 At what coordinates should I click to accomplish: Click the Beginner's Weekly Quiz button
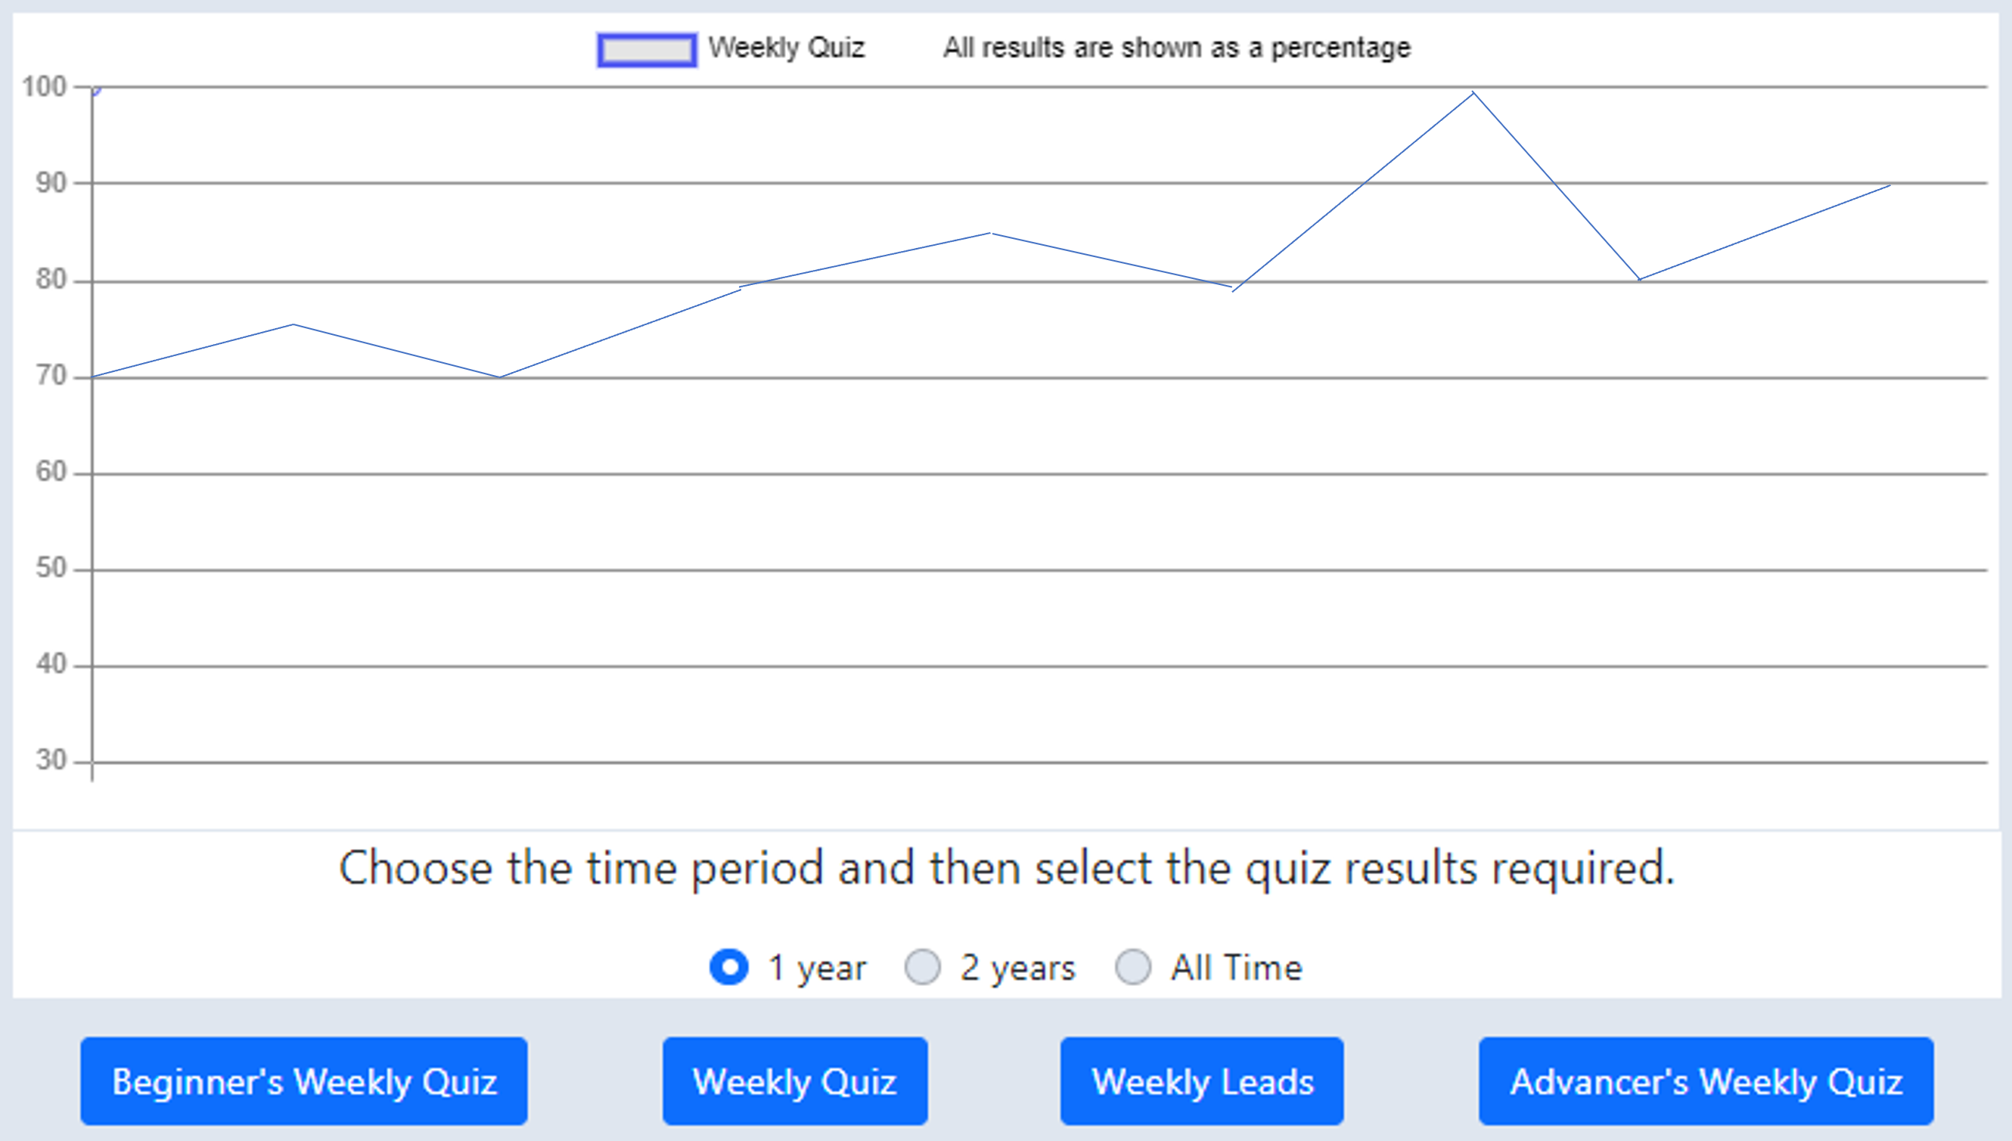click(x=304, y=1081)
